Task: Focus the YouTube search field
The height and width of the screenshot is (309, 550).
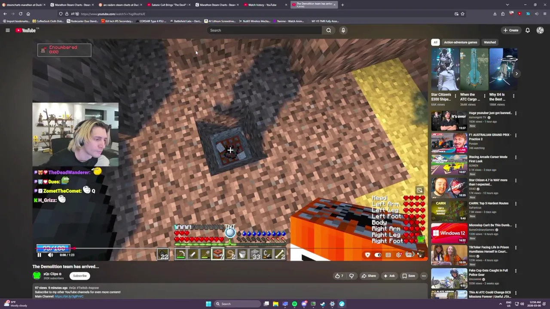Action: click(264, 30)
